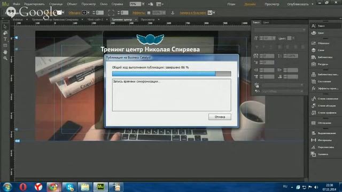
Task: Click the Обводка stroke label
Action: [74, 13]
